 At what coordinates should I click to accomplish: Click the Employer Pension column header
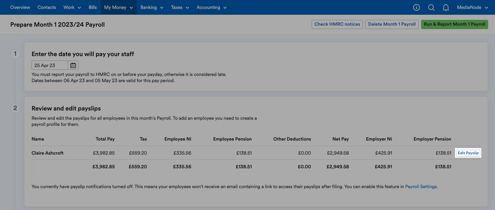432,139
